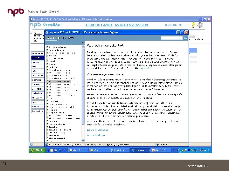Screen dimensions: 229x171
Task: Click the Go button next to the search field
Action: (185, 38)
